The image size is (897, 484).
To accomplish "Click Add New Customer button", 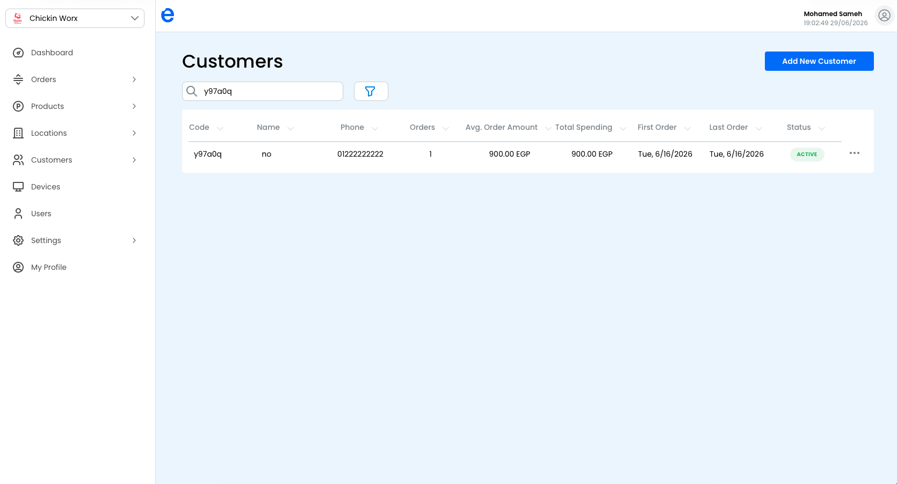I will [x=819, y=61].
